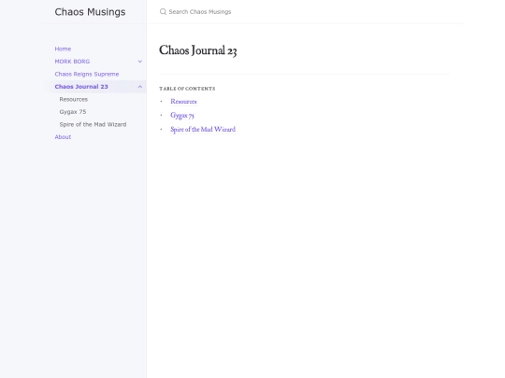Image resolution: width=505 pixels, height=378 pixels.
Task: Open Spire of the Mad Wizard sidebar item
Action: tap(93, 124)
